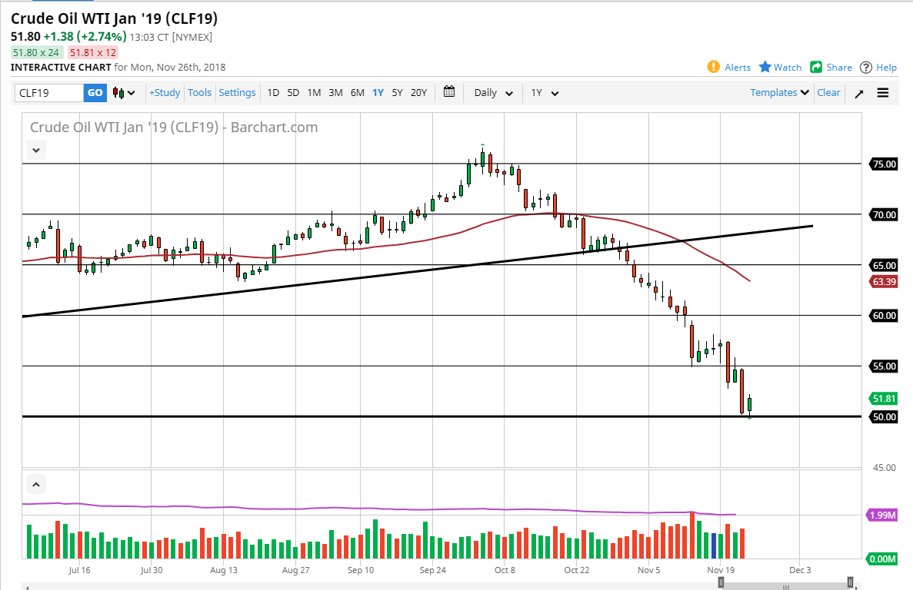Open the Tools menu

tap(200, 93)
